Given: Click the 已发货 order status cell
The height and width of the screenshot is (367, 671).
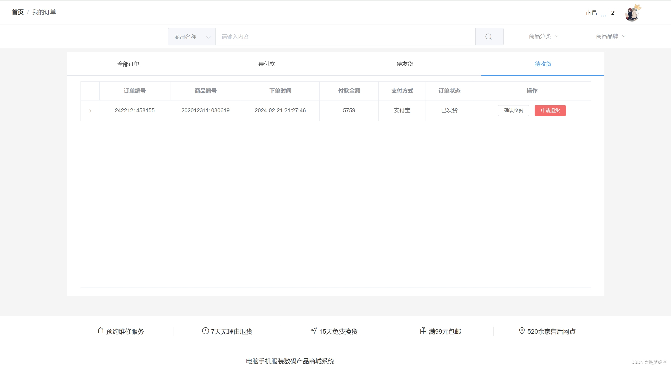Looking at the screenshot, I should (449, 110).
